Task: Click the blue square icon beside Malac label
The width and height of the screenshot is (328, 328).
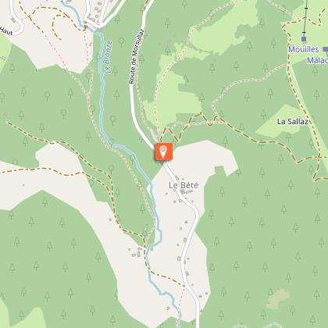Action: [x=326, y=49]
